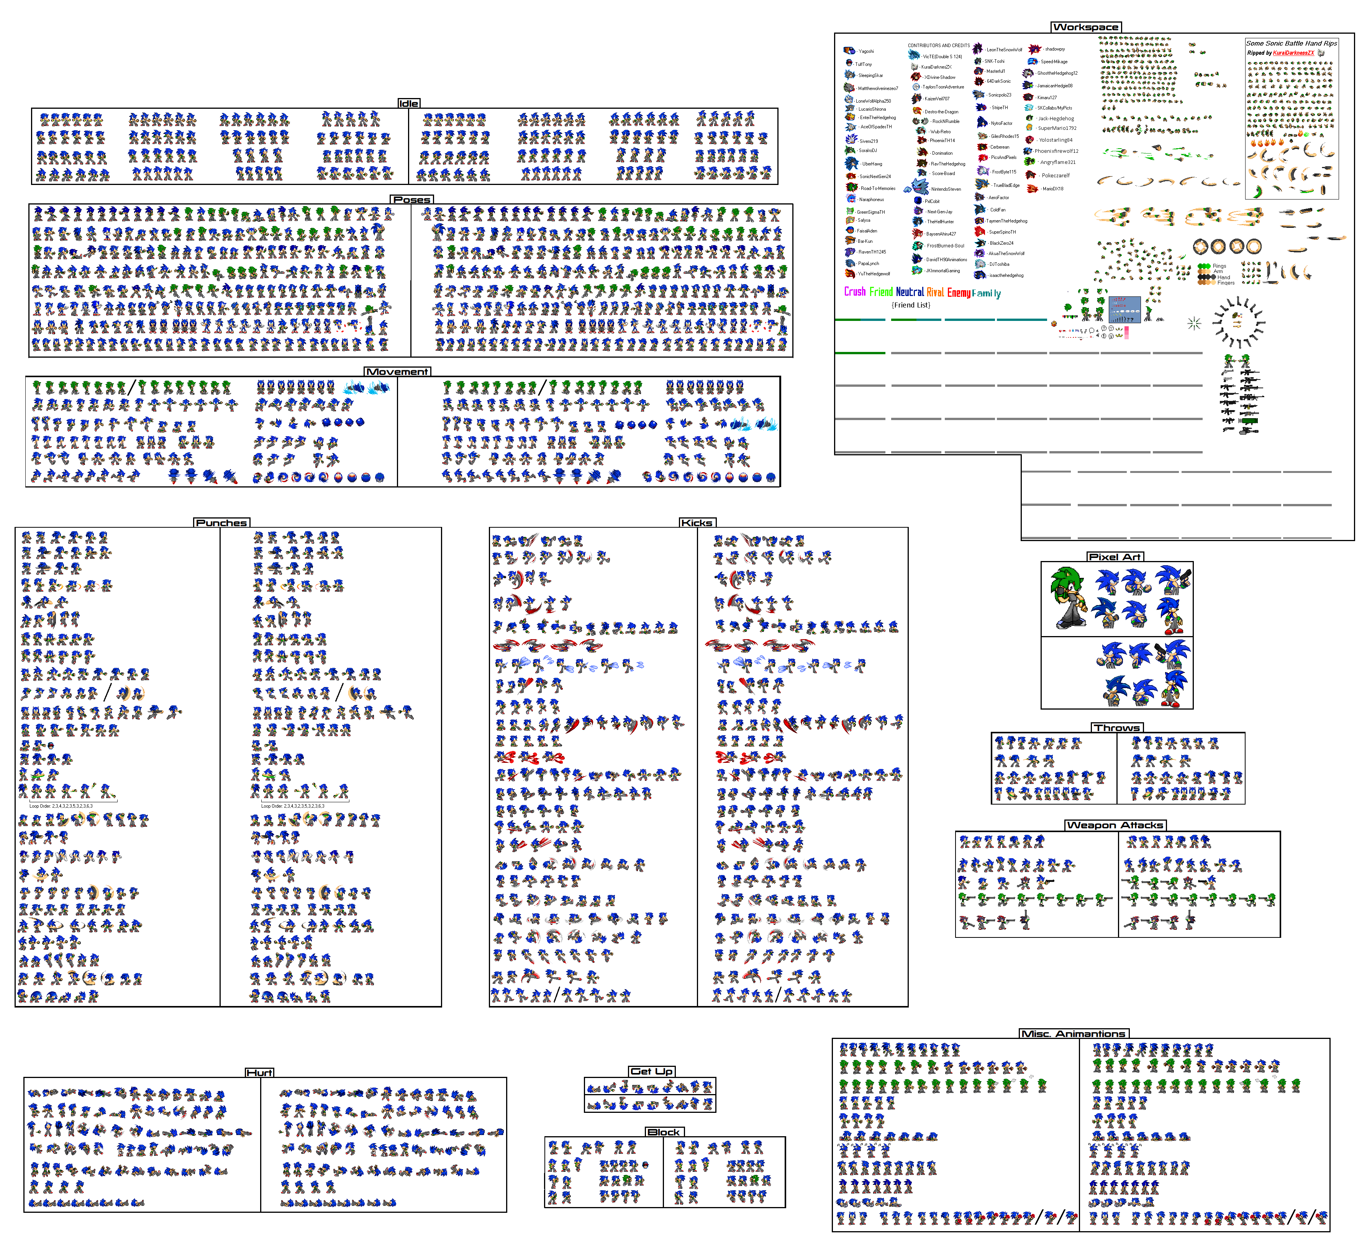Choose the Destro-the-Dragon avatar icon
The width and height of the screenshot is (1367, 1253).
pos(917,111)
